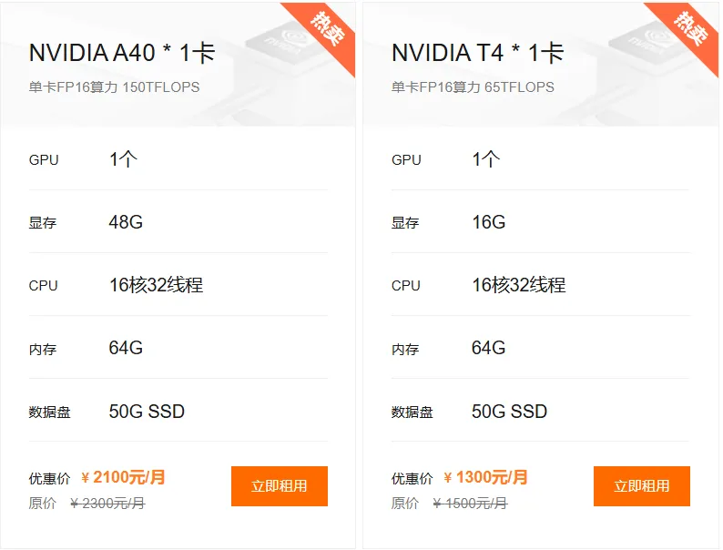Click the ¥1300元/月 discounted price
The height and width of the screenshot is (550, 723).
click(486, 477)
